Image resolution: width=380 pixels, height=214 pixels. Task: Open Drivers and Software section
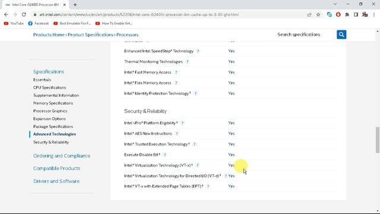[x=56, y=181]
